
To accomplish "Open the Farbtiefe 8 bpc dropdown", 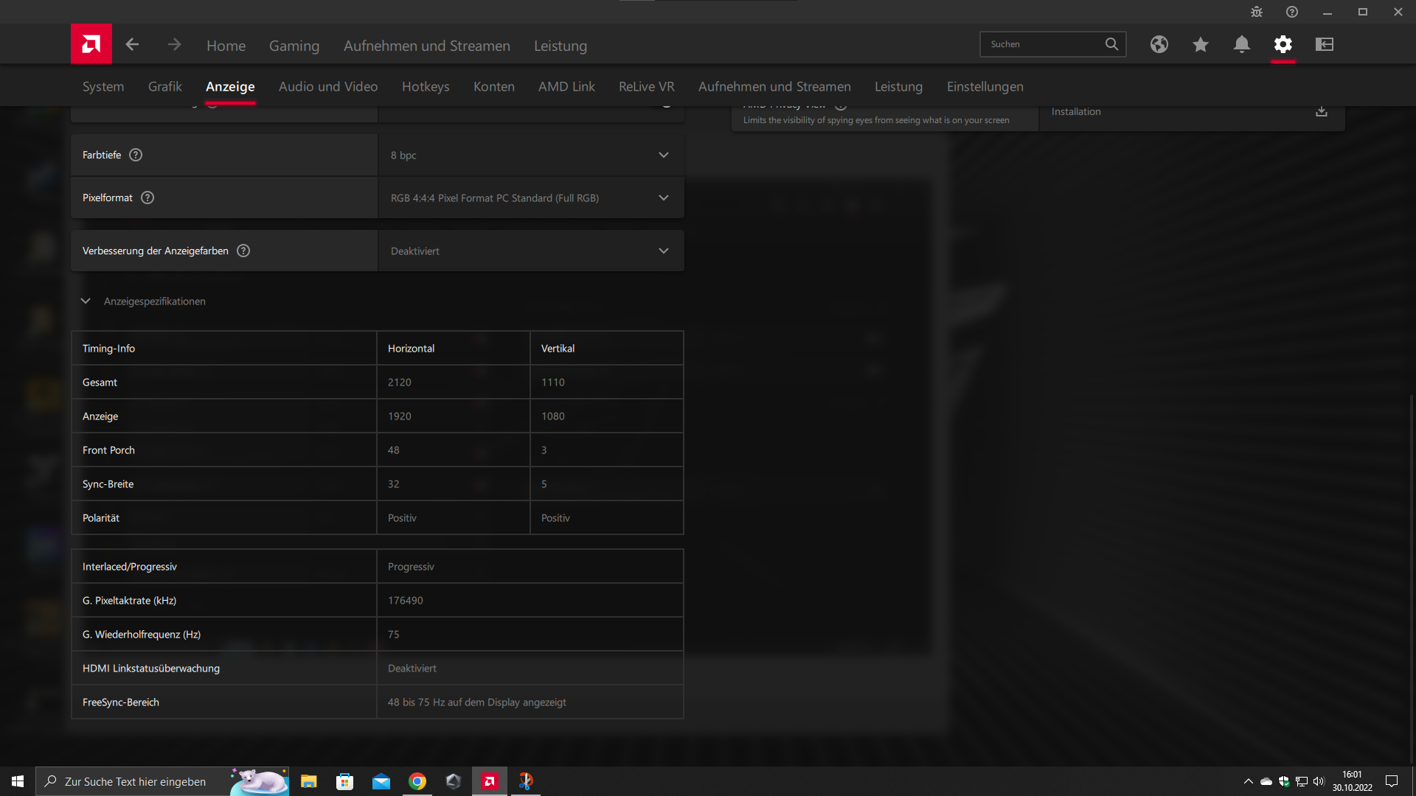I will tap(530, 155).
